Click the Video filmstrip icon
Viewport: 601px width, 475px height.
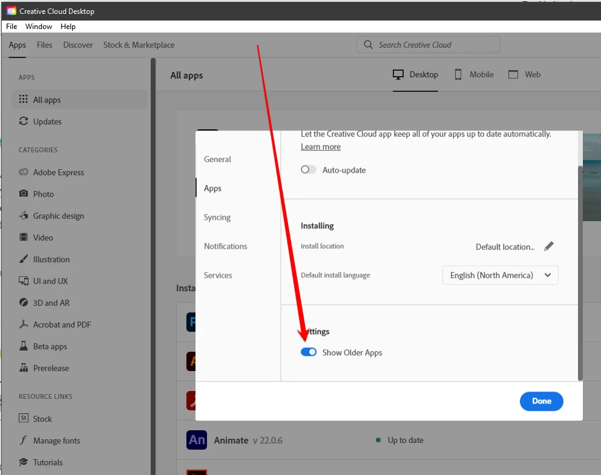coord(24,237)
